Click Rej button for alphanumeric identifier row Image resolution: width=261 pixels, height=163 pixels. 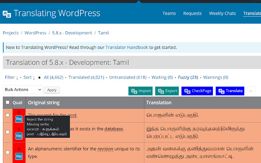(x=19, y=156)
